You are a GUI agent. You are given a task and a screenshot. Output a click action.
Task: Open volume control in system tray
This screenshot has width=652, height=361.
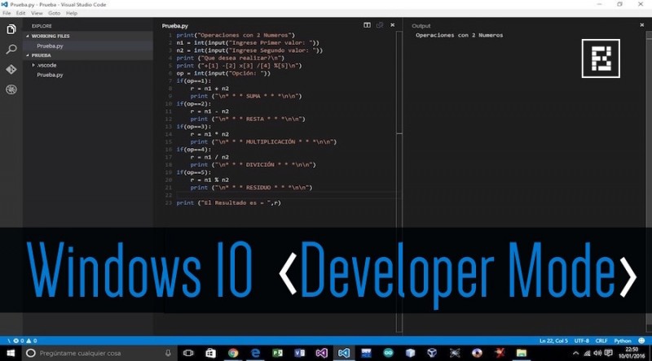tap(597, 354)
